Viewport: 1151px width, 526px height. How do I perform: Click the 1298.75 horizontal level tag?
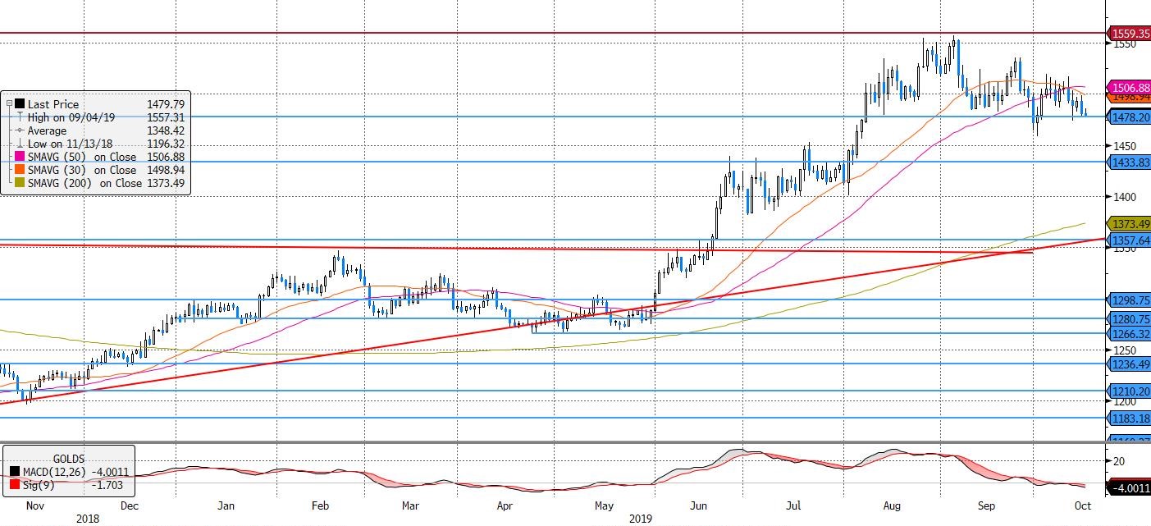coord(1129,300)
